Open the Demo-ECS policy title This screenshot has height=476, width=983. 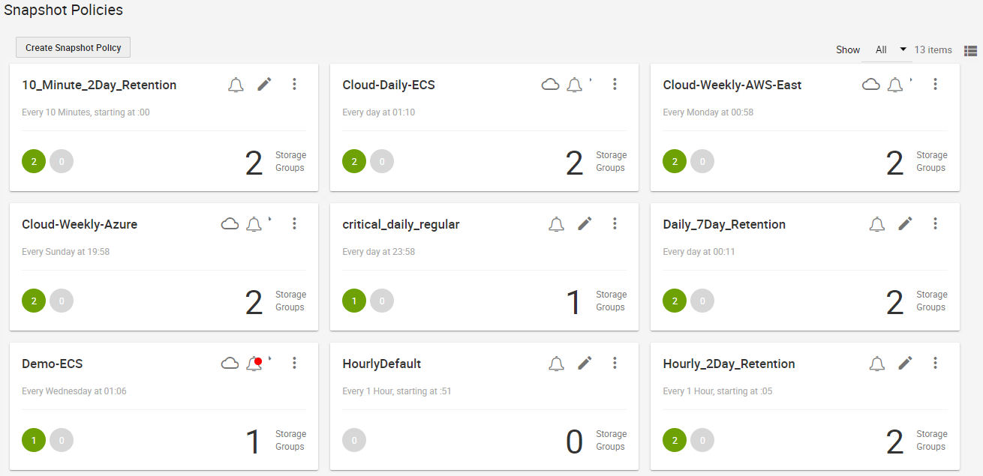53,364
